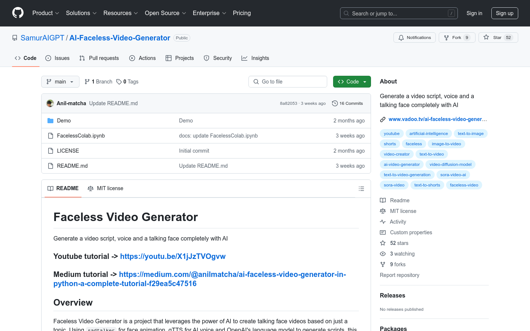Viewport: 530px width, 331px height.
Task: Open the 'Initial commit' message link
Action: click(x=194, y=151)
